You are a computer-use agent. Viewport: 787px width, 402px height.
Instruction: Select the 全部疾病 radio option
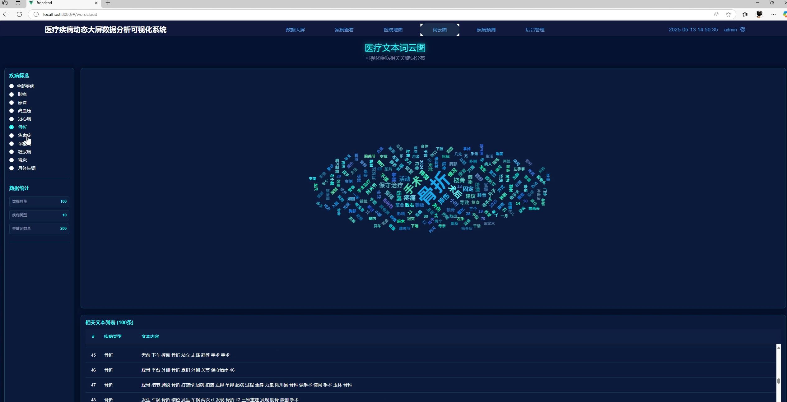(x=12, y=86)
